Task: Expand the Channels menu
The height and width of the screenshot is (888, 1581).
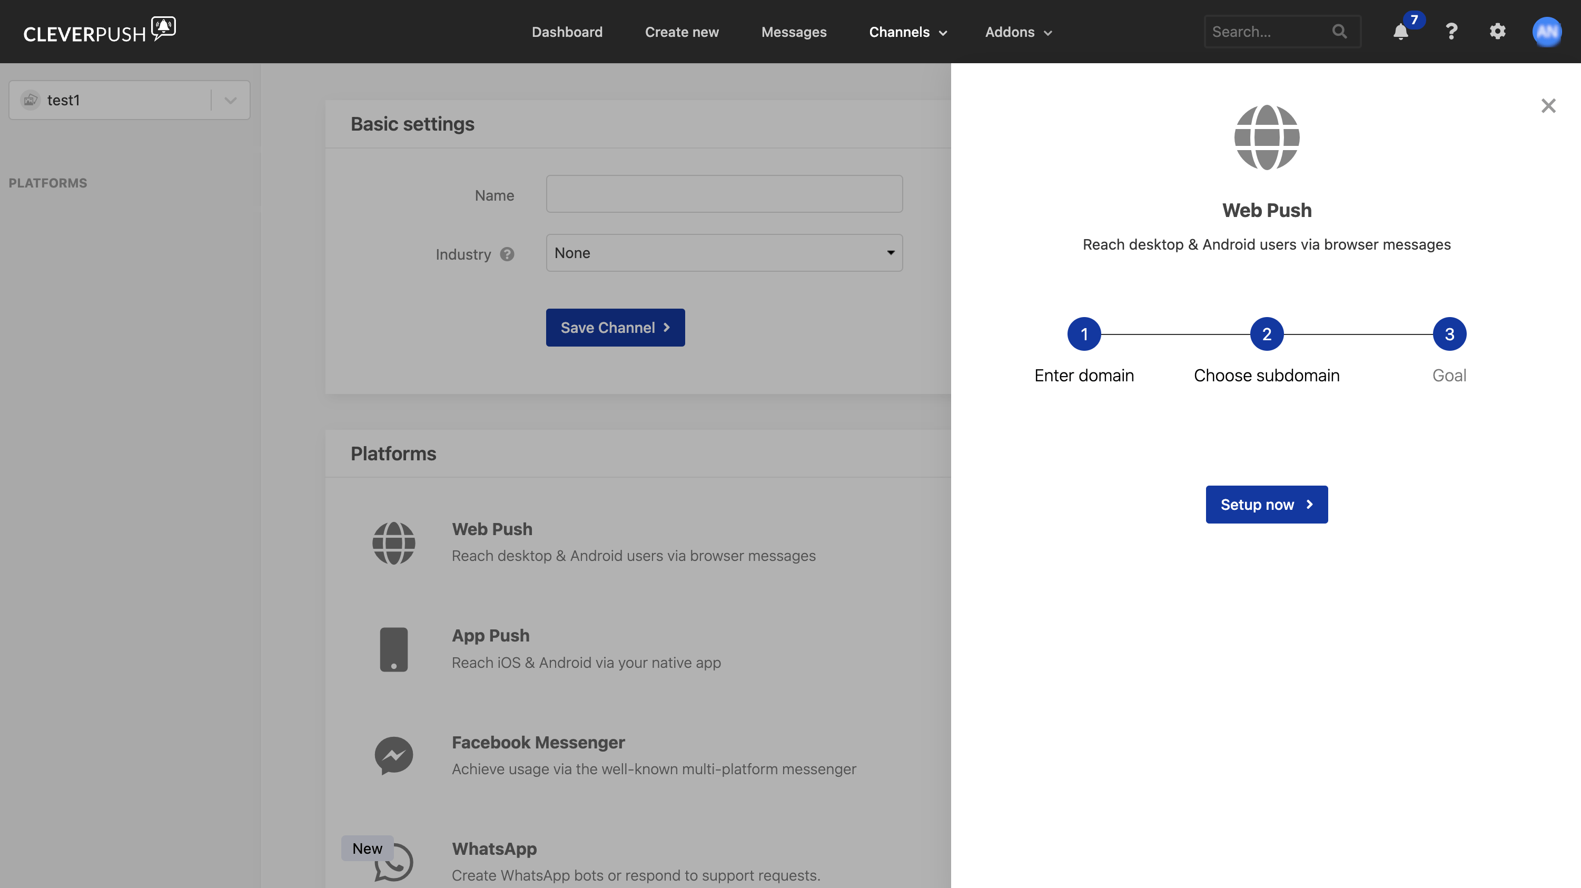Action: coord(908,32)
